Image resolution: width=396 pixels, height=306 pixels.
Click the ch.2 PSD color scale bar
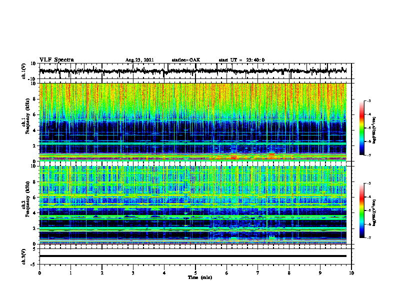[x=361, y=210]
